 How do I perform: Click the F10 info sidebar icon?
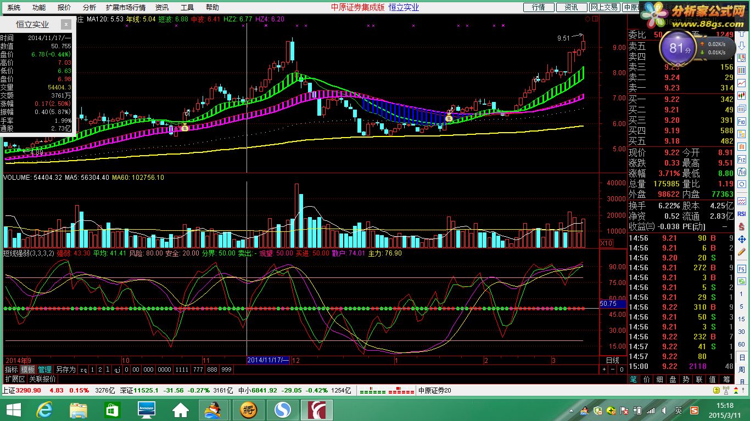click(x=741, y=121)
